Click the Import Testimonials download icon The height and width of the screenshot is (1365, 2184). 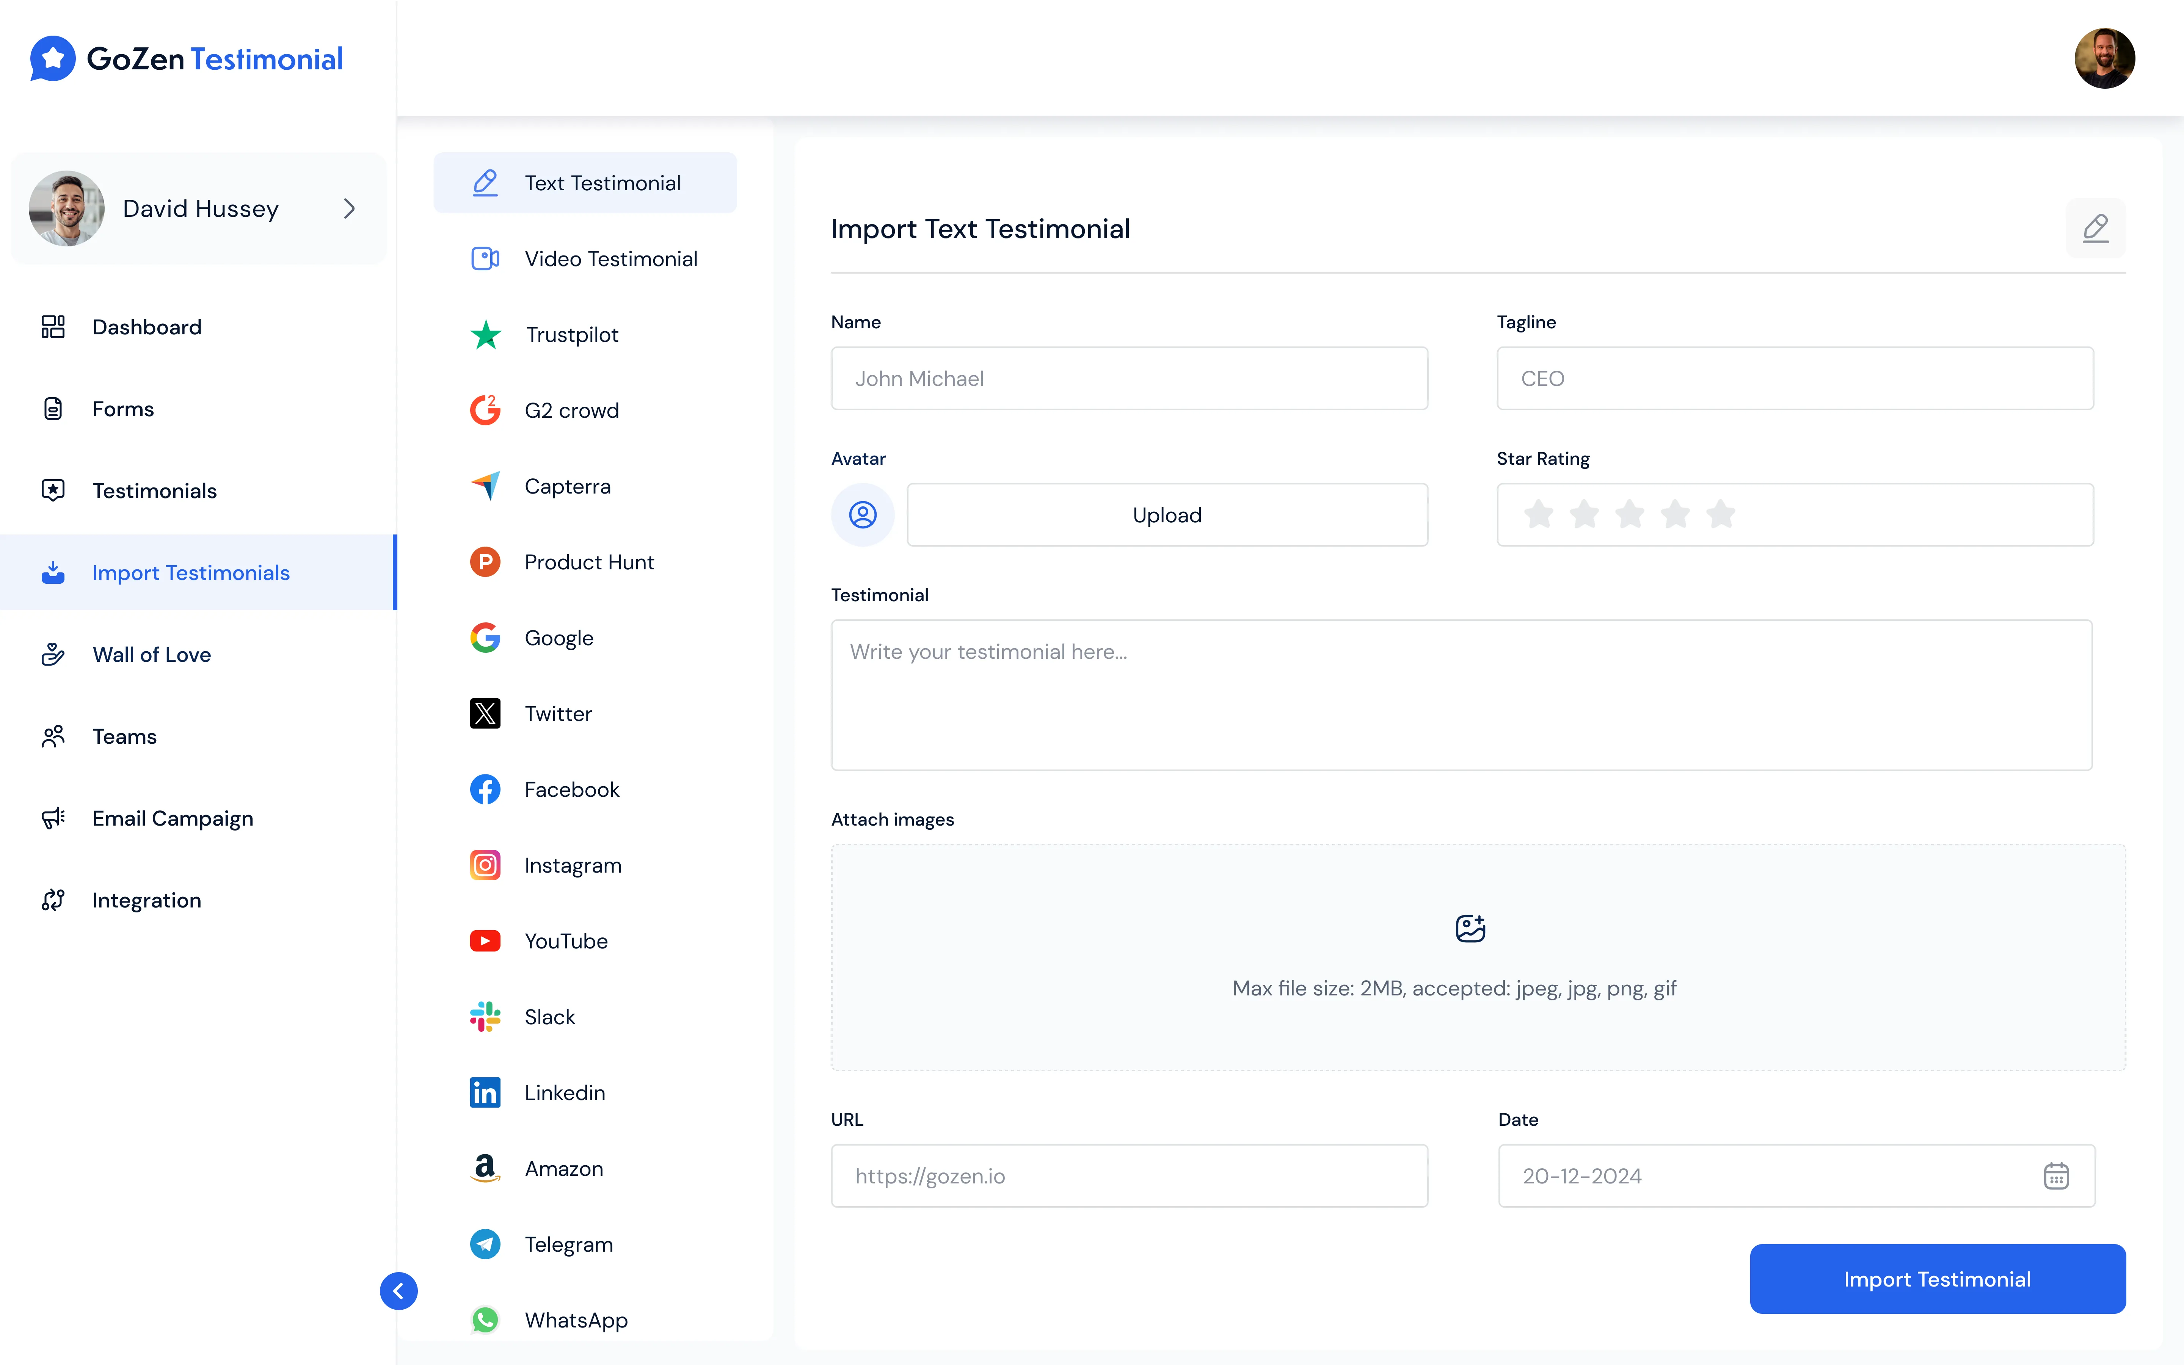pyautogui.click(x=53, y=572)
